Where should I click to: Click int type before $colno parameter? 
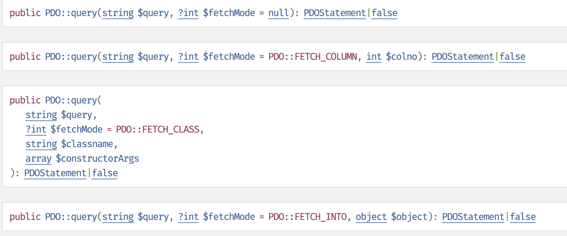(x=374, y=57)
